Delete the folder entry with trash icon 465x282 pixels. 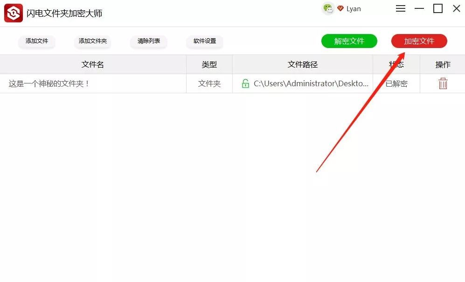click(x=443, y=83)
